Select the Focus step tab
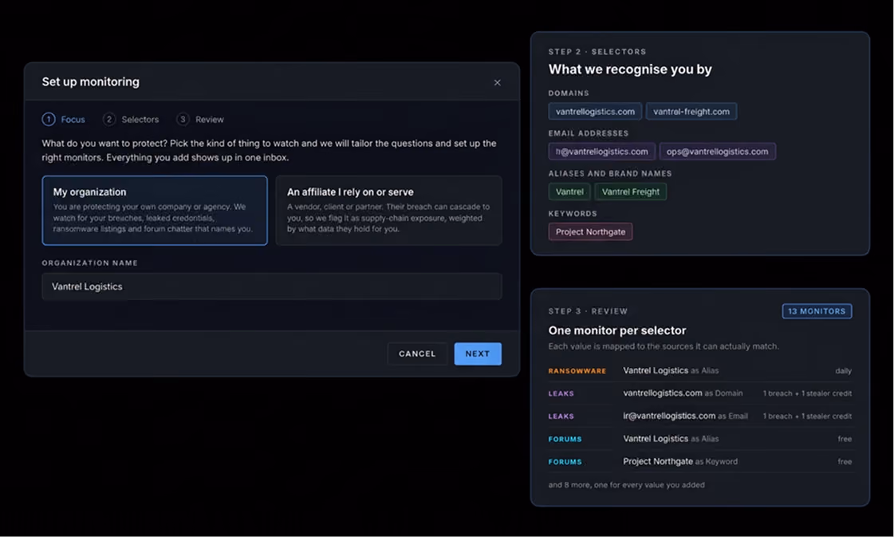 [x=64, y=119]
